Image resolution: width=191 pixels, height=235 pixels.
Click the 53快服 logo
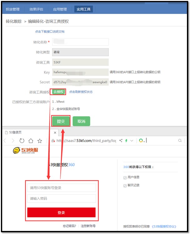[26, 151]
